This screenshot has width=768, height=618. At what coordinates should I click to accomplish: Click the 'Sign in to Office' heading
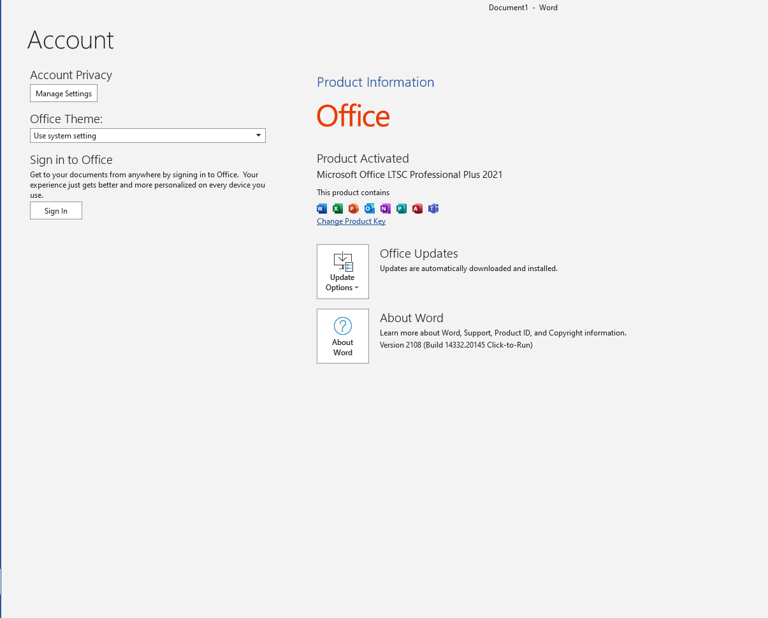coord(71,160)
